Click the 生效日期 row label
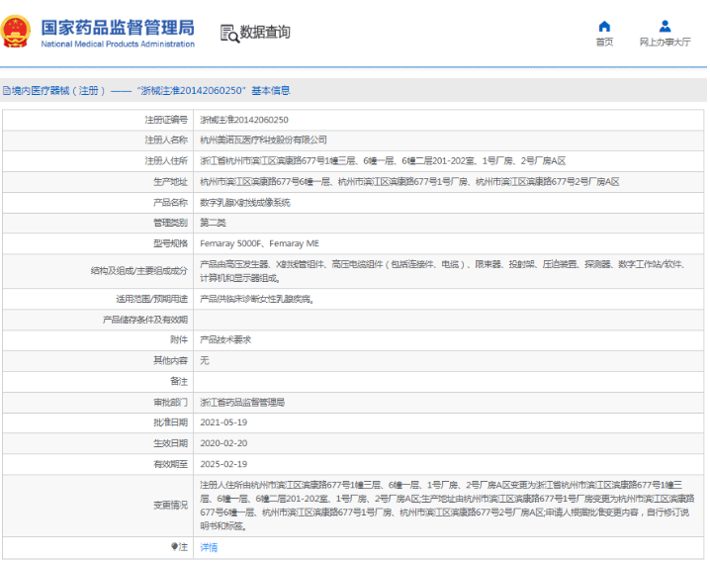 170,443
